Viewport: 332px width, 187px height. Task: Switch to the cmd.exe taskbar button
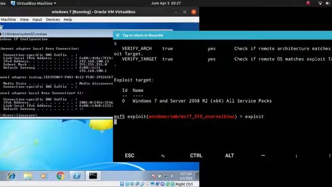point(93,176)
